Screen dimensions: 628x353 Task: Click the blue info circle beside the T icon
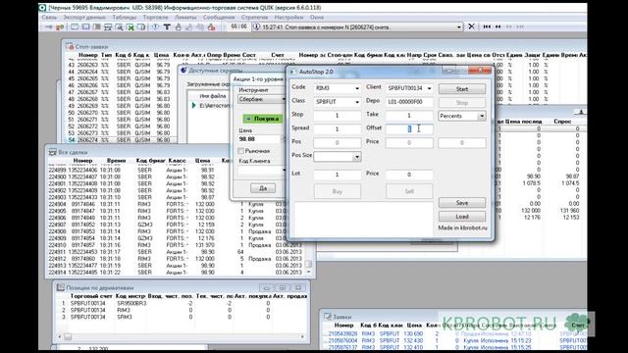156,26
